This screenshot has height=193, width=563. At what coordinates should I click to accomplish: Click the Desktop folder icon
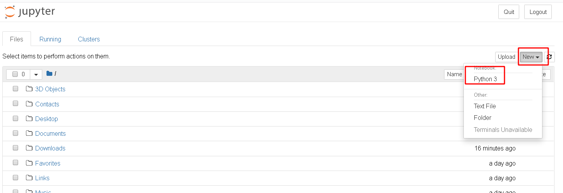pos(29,119)
